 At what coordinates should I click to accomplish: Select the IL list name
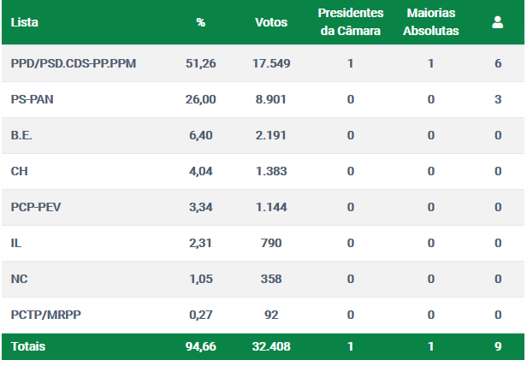point(15,244)
